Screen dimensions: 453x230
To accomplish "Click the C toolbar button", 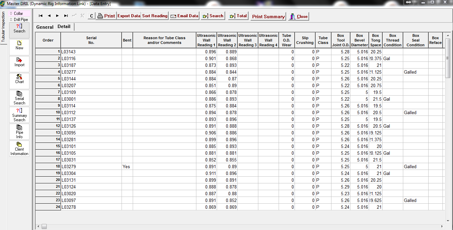I will click(x=91, y=16).
